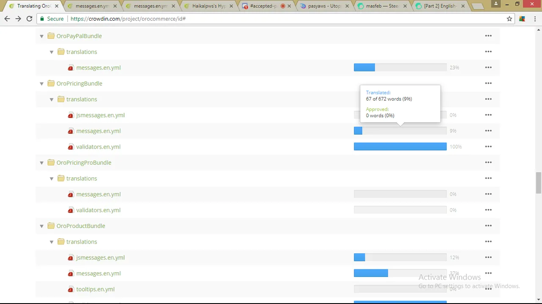Click progress bar of OroProductBundle jsmessages.en.yml
Viewport: 542px width, 304px height.
(400, 258)
